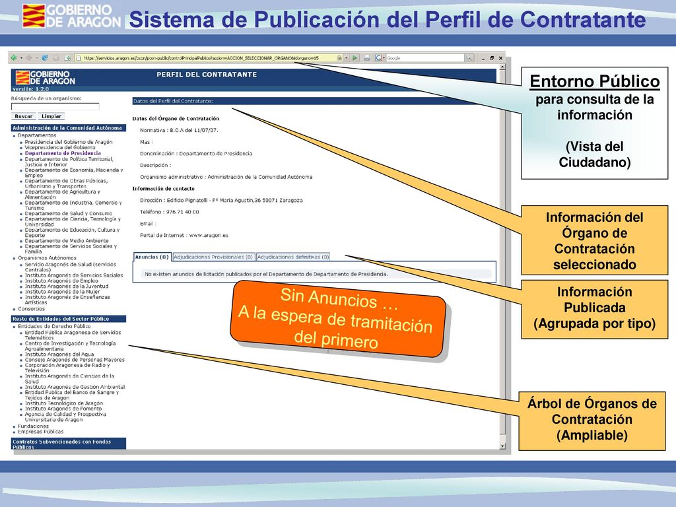Open Instituto Aragonés de la Juventud
This screenshot has width=676, height=507.
click(67, 287)
